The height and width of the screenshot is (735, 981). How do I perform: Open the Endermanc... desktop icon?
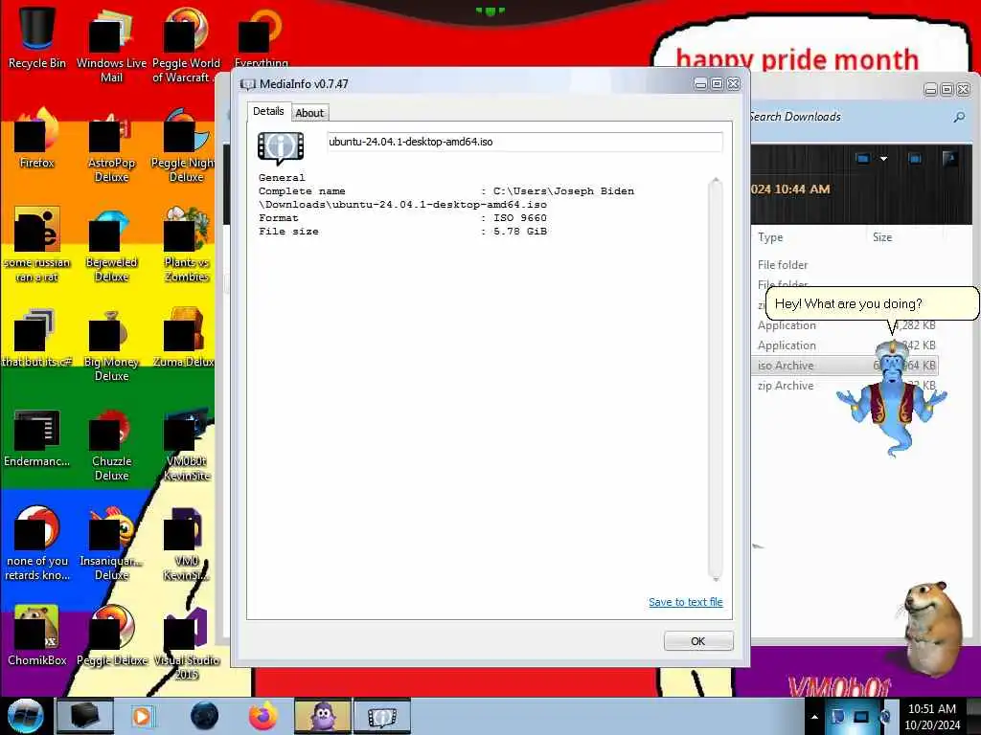(37, 437)
